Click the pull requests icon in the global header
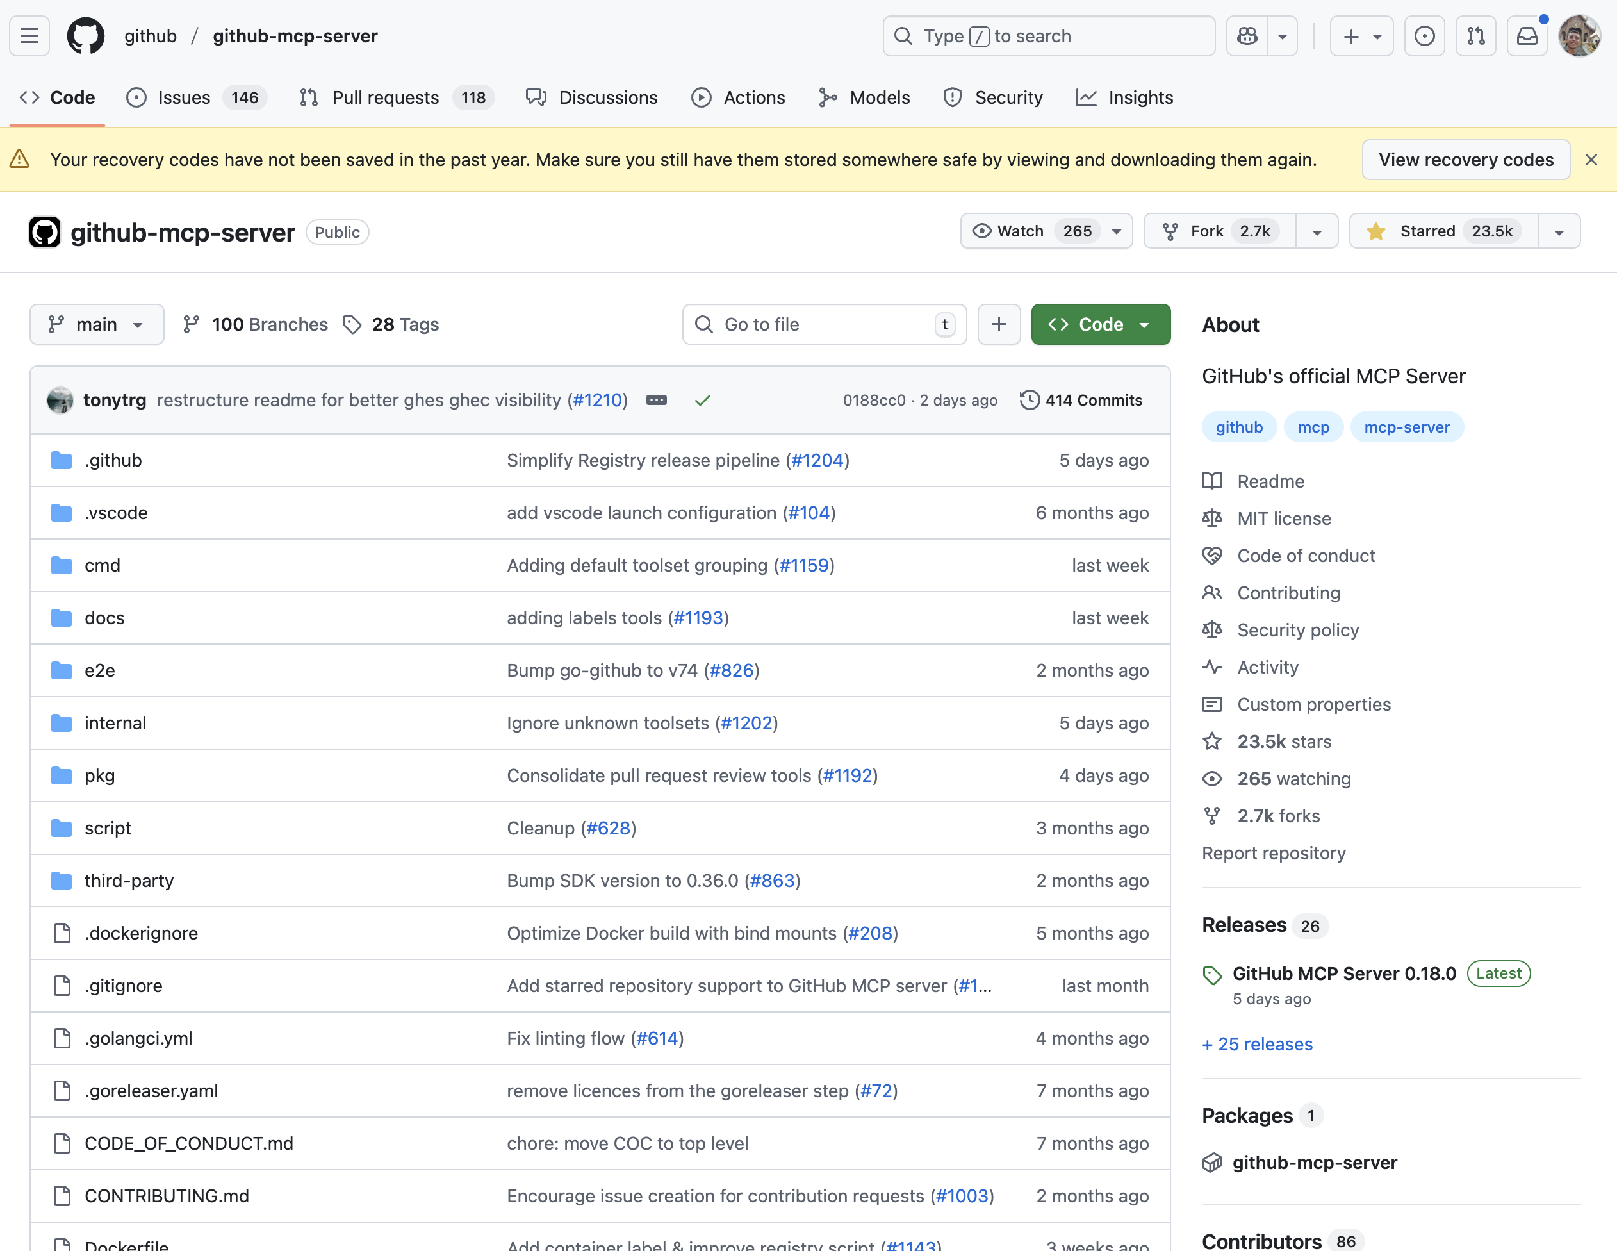Screen dimensions: 1617x1251 coord(1475,35)
